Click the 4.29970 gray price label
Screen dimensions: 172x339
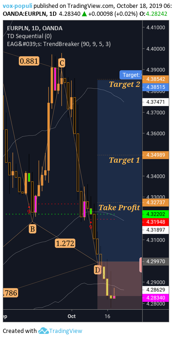pos(156,261)
